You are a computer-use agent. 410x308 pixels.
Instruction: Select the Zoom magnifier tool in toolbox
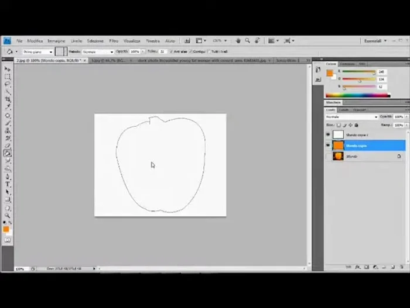click(x=8, y=215)
